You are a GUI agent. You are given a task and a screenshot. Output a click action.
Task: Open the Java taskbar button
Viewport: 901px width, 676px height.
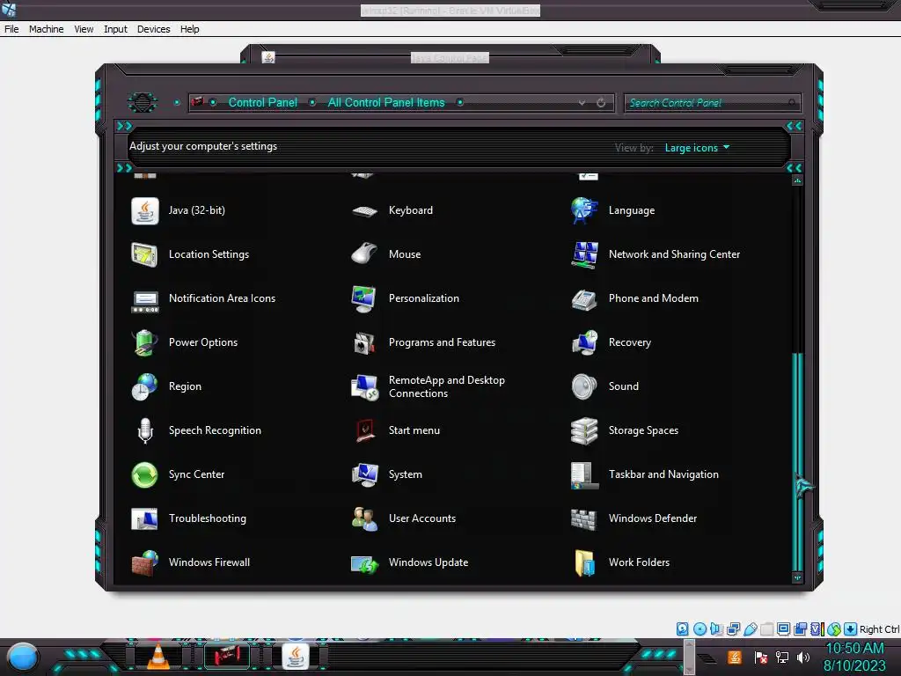[x=296, y=657]
